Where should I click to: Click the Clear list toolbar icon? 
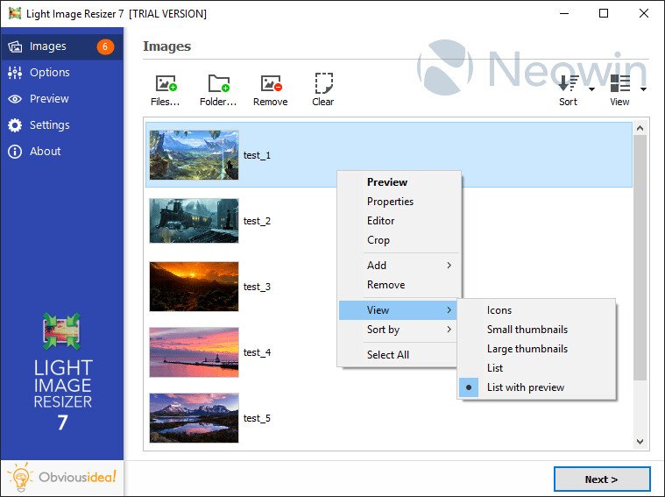point(323,85)
